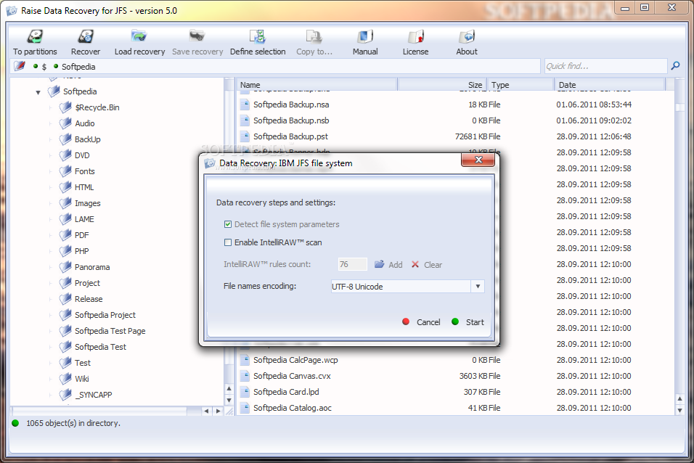Click the file list scroll up arrow
Screen dimensions: 694x463
click(x=679, y=398)
